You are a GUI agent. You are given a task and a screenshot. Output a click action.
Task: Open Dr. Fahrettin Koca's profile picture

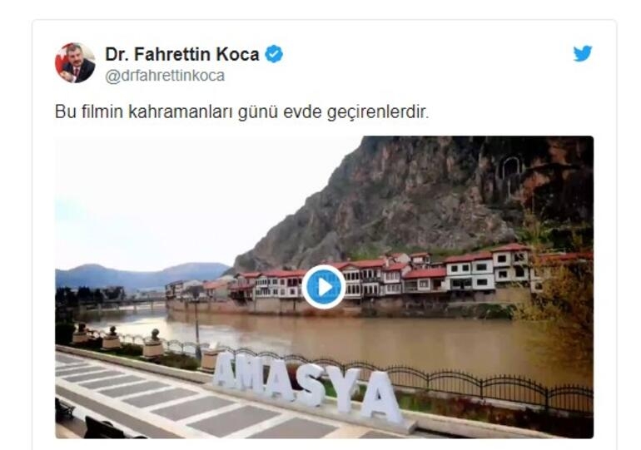[x=75, y=63]
